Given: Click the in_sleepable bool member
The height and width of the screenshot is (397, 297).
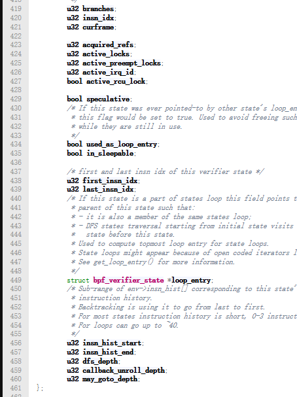Looking at the screenshot, I should 110,154.
